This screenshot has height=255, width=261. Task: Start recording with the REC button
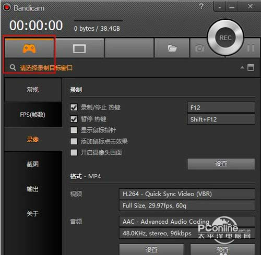pyautogui.click(x=226, y=38)
